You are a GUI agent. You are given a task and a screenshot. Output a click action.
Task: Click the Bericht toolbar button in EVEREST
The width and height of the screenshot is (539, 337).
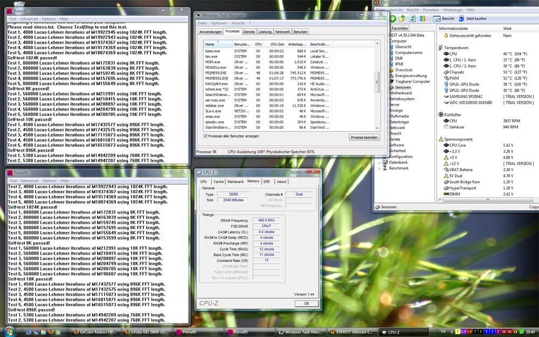coord(444,18)
